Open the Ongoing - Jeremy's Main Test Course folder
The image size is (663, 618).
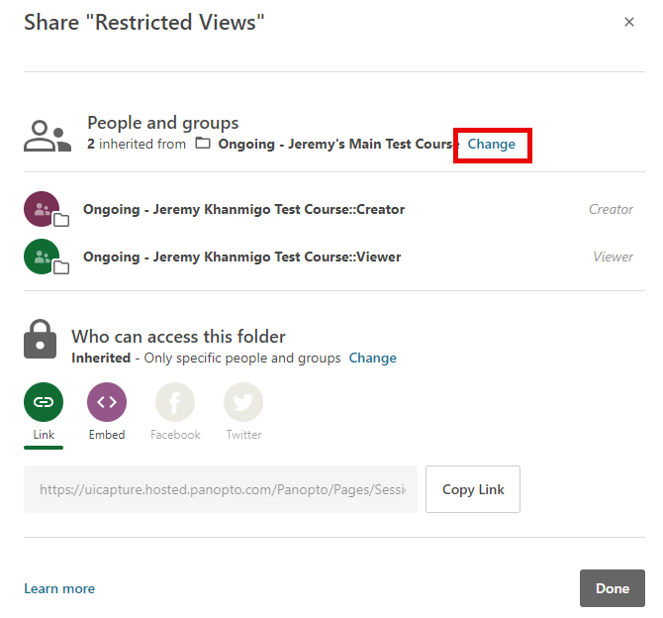pyautogui.click(x=337, y=145)
